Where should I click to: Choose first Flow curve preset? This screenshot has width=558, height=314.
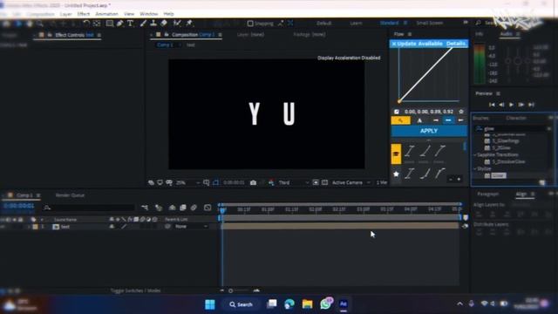point(410,151)
